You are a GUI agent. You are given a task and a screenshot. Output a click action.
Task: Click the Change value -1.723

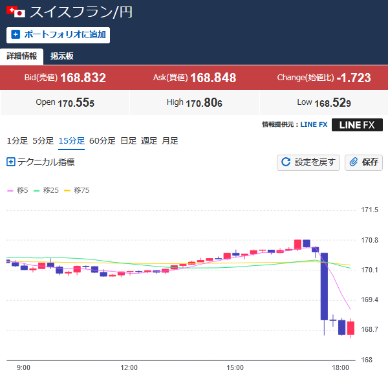click(354, 78)
